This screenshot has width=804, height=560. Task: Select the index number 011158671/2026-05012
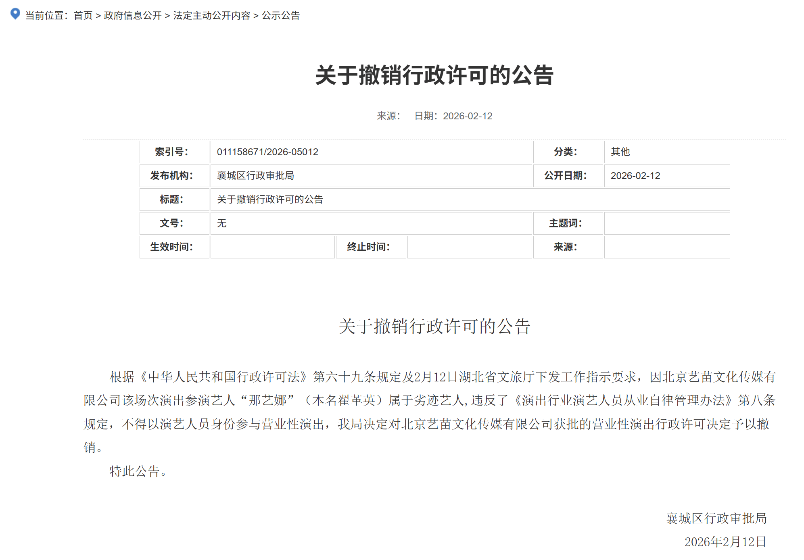point(267,152)
